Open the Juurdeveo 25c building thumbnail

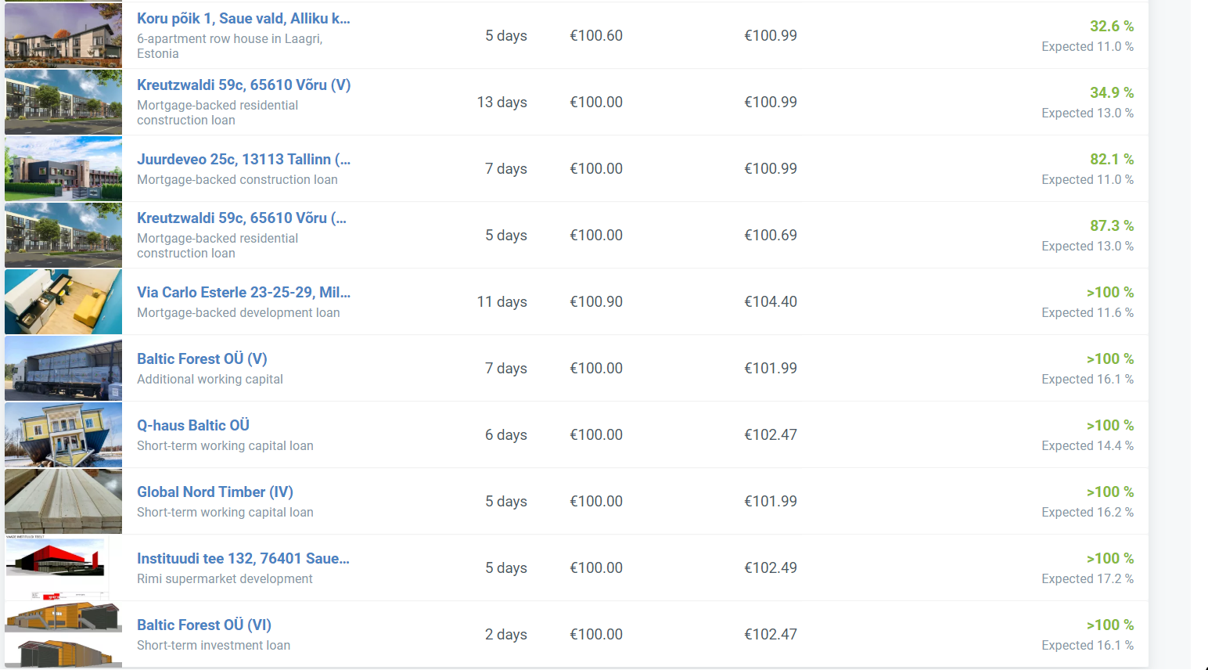click(x=63, y=168)
